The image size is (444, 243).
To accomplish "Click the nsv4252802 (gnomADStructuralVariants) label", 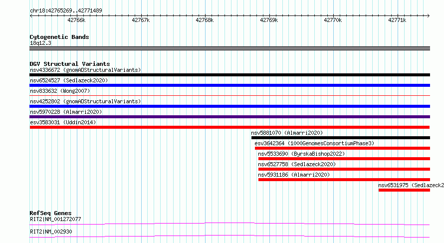I will pyautogui.click(x=85, y=101).
